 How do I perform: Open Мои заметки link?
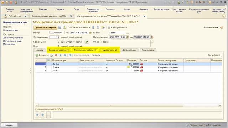pyautogui.click(x=9, y=44)
